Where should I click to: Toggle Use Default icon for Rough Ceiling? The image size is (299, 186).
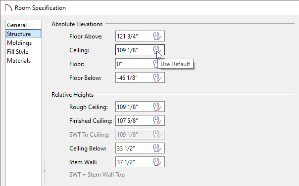pos(157,107)
